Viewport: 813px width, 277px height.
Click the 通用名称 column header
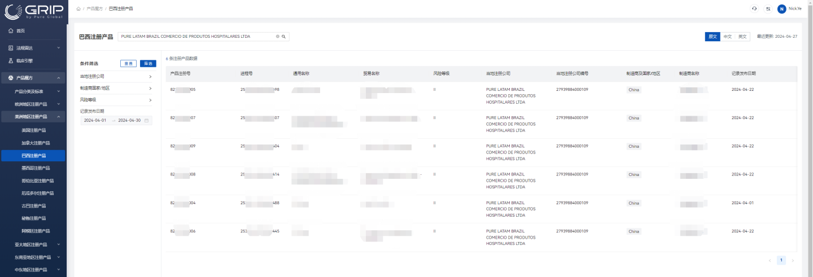point(301,73)
